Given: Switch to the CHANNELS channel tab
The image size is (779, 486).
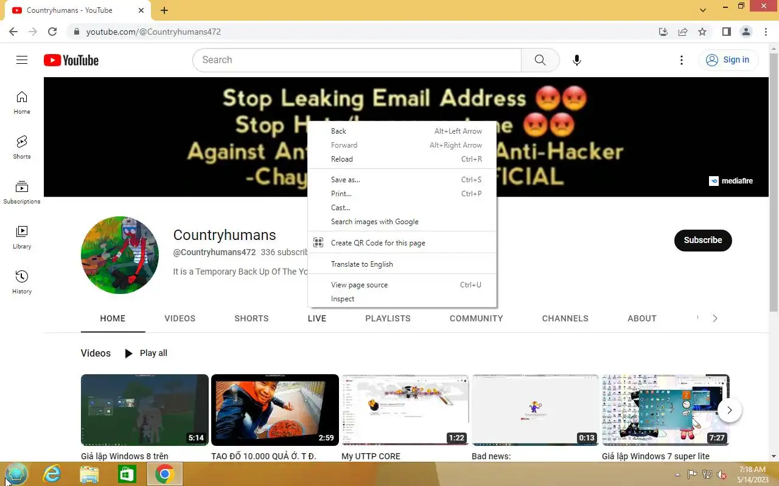Looking at the screenshot, I should pos(565,318).
